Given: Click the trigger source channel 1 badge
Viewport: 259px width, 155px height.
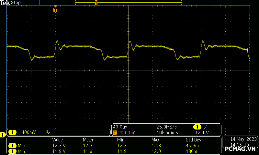Looking at the screenshot, I should pyautogui.click(x=197, y=127).
